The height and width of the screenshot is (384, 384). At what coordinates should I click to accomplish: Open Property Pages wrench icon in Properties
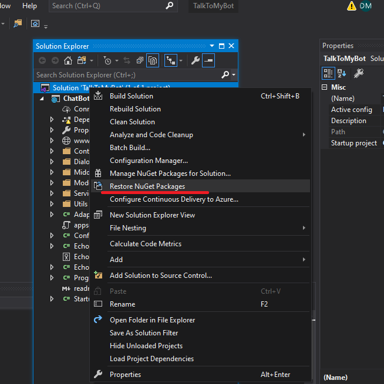point(359,73)
